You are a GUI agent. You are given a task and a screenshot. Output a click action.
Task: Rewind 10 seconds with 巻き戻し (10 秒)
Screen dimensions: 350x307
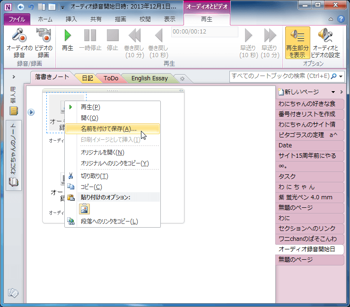158,43
